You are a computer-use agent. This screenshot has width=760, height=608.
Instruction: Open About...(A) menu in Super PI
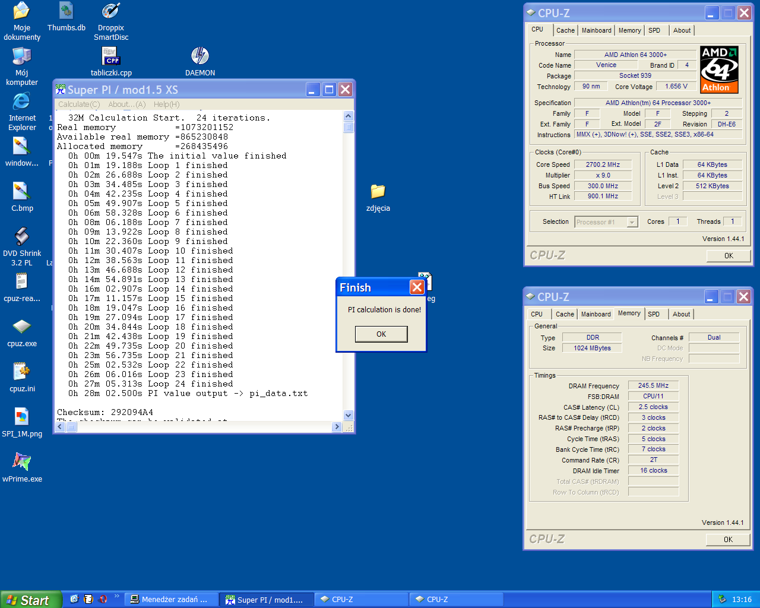pyautogui.click(x=126, y=104)
